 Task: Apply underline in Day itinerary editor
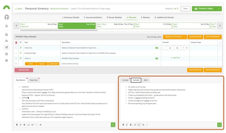(x=24, y=125)
